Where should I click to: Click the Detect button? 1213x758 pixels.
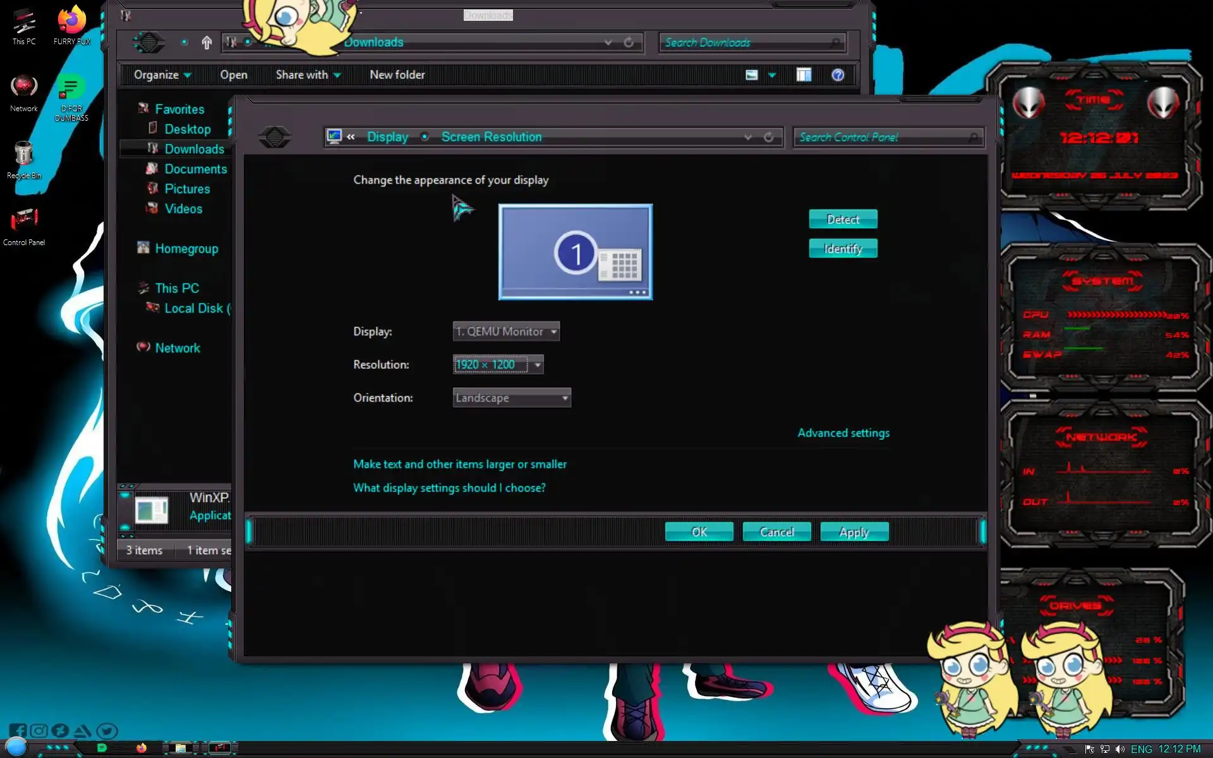click(x=843, y=219)
